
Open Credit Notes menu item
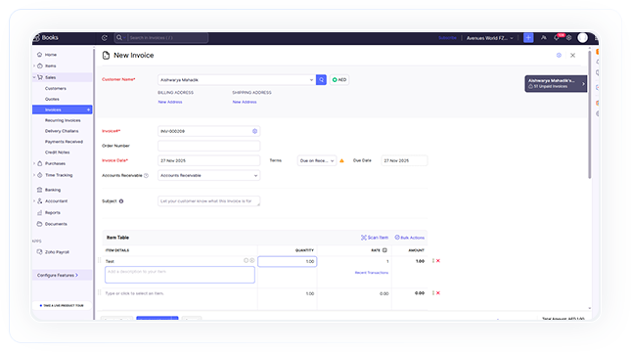57,153
